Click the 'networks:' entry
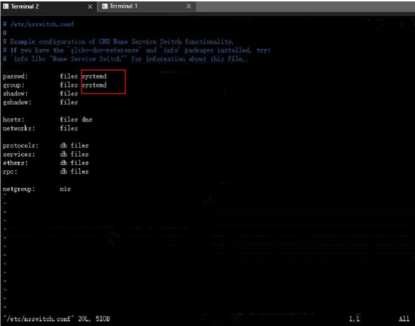The width and height of the screenshot is (415, 326). coord(19,128)
